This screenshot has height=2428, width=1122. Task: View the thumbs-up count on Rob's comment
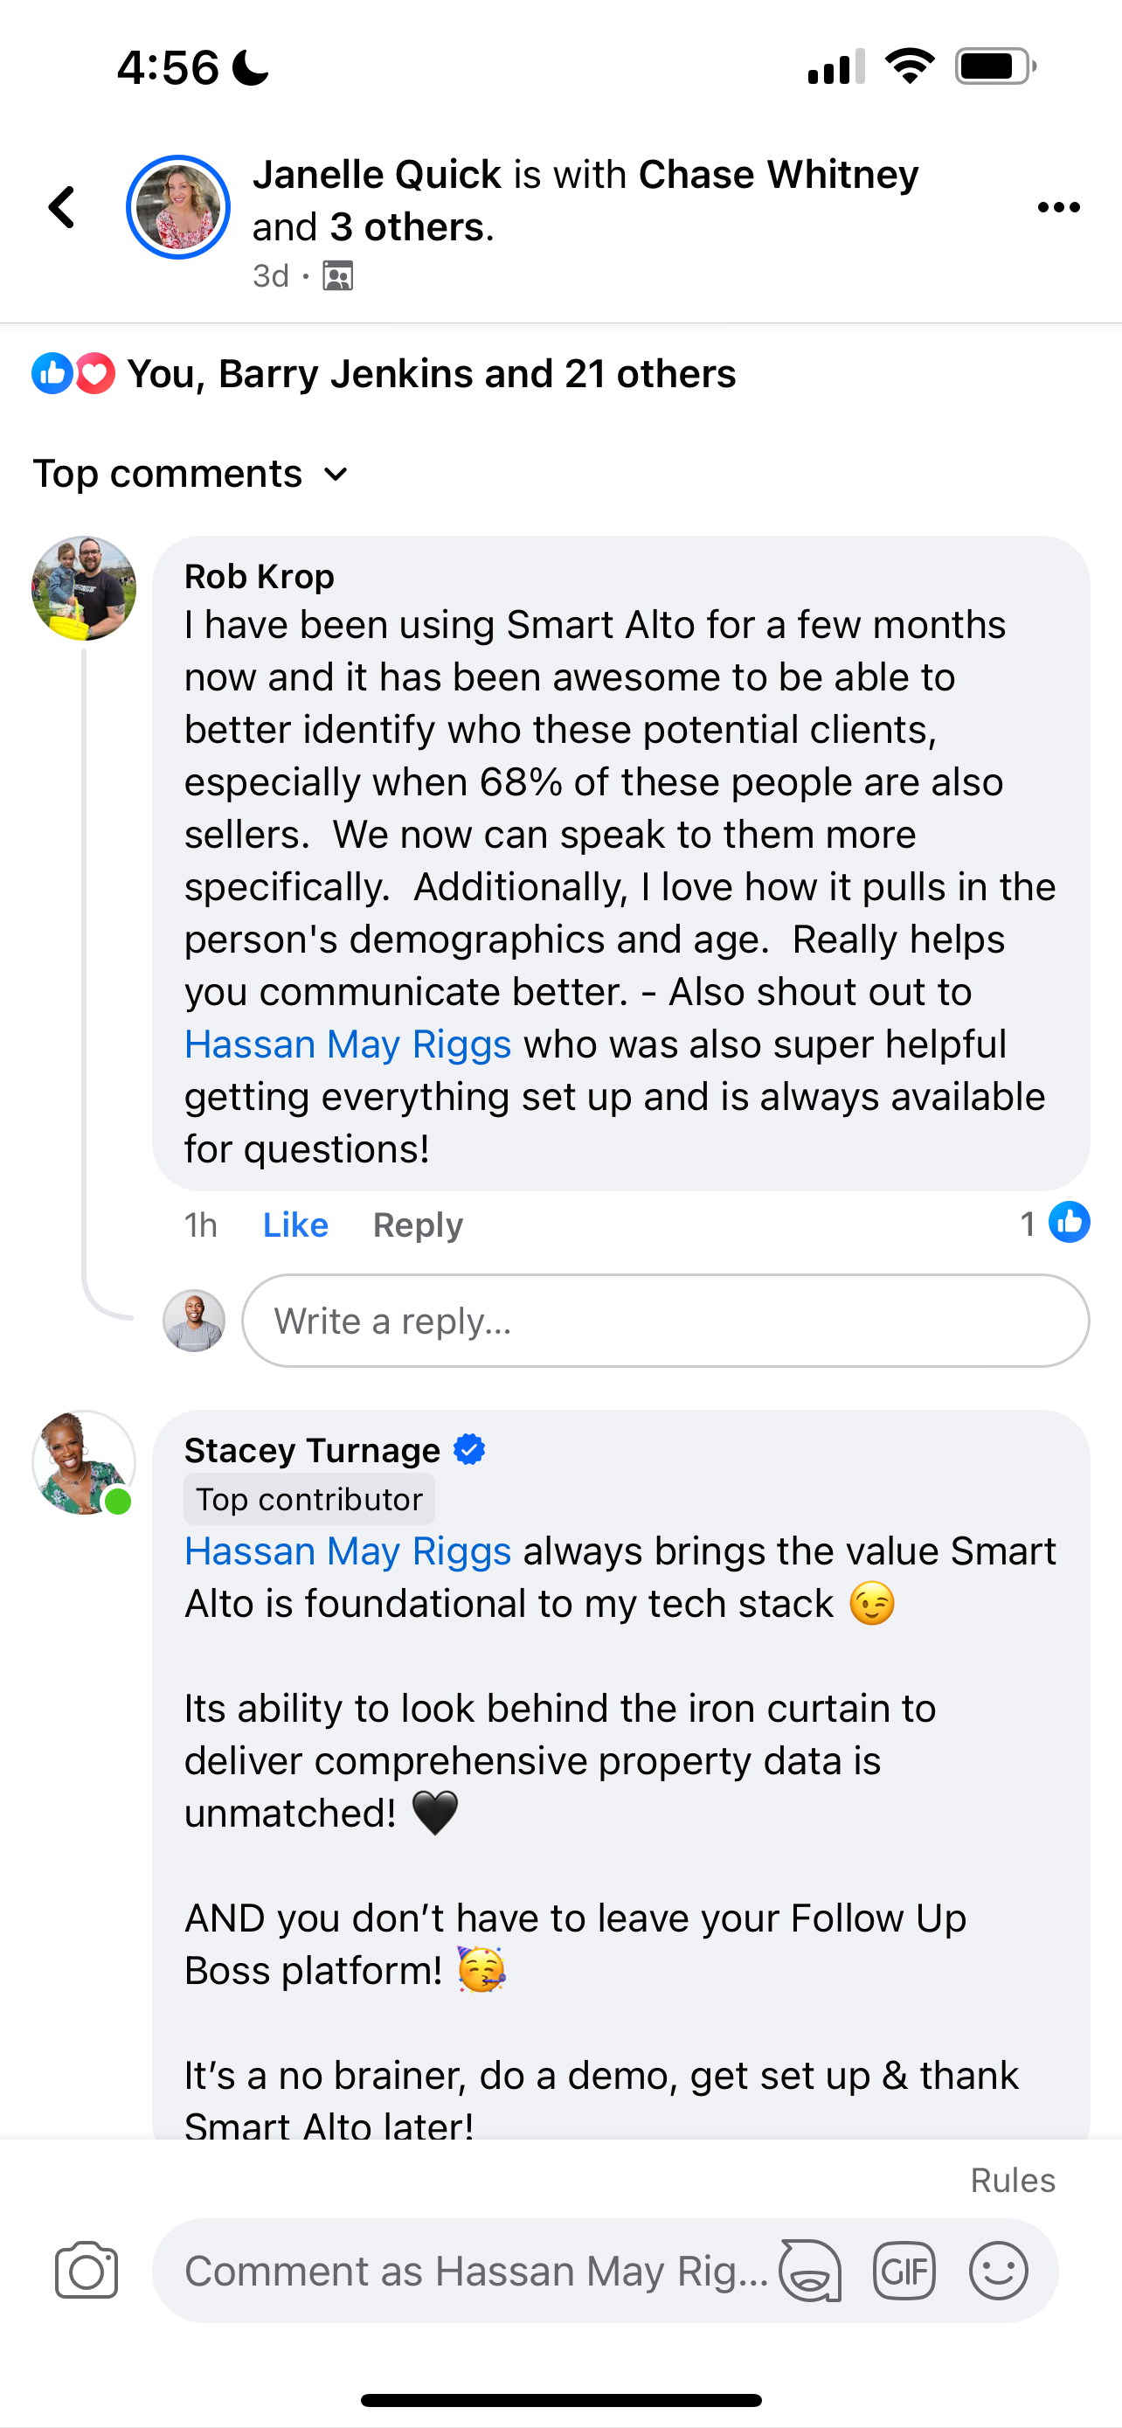(x=1054, y=1224)
